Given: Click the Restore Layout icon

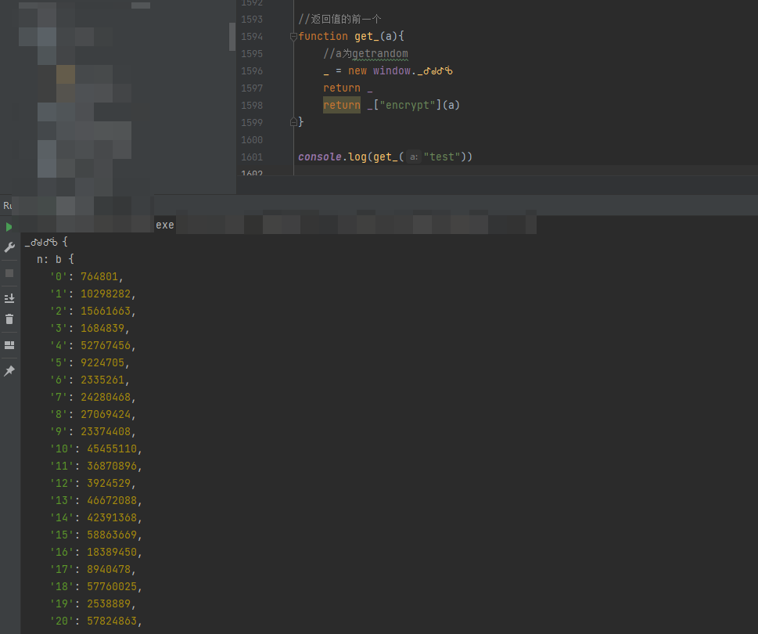Looking at the screenshot, I should (x=9, y=345).
